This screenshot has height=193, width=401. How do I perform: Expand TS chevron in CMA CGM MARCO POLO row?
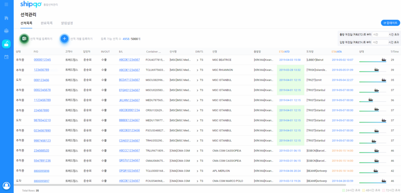tap(197, 181)
